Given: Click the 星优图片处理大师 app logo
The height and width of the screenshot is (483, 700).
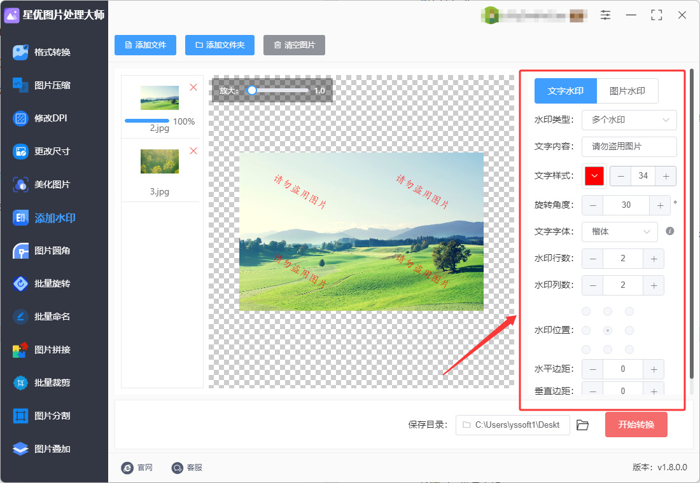Looking at the screenshot, I should tap(11, 15).
